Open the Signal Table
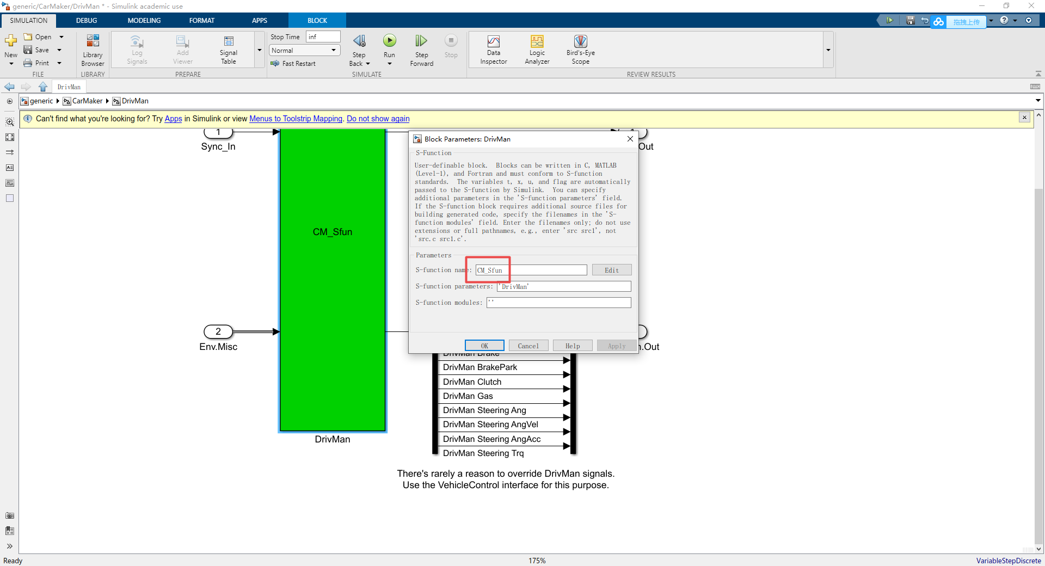This screenshot has height=566, width=1045. tap(229, 50)
